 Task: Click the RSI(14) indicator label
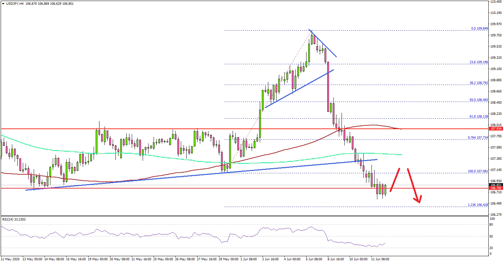tap(14, 220)
